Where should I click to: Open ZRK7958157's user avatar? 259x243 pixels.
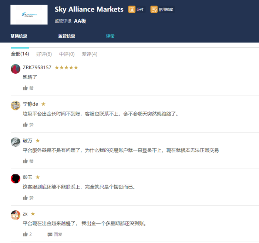16,69
